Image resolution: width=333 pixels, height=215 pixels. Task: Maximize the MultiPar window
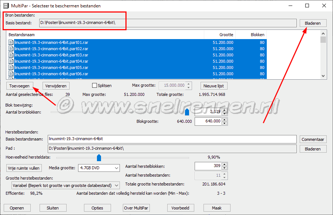[x=307, y=6]
